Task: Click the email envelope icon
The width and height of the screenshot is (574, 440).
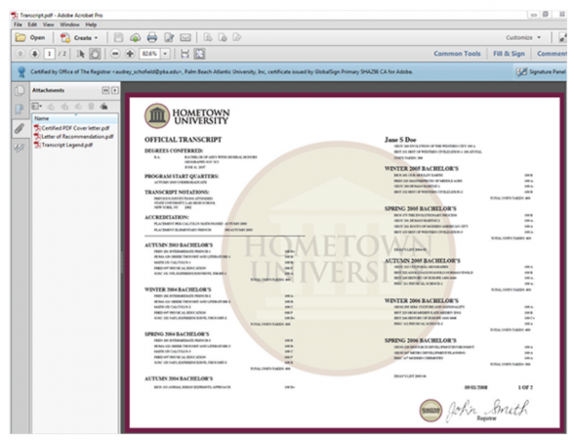Action: [x=185, y=37]
